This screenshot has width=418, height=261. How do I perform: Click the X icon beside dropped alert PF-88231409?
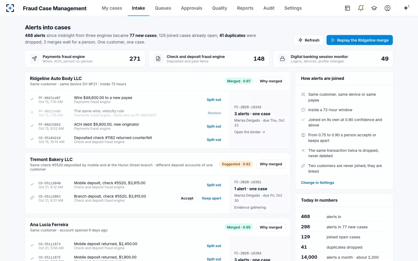coord(32,113)
